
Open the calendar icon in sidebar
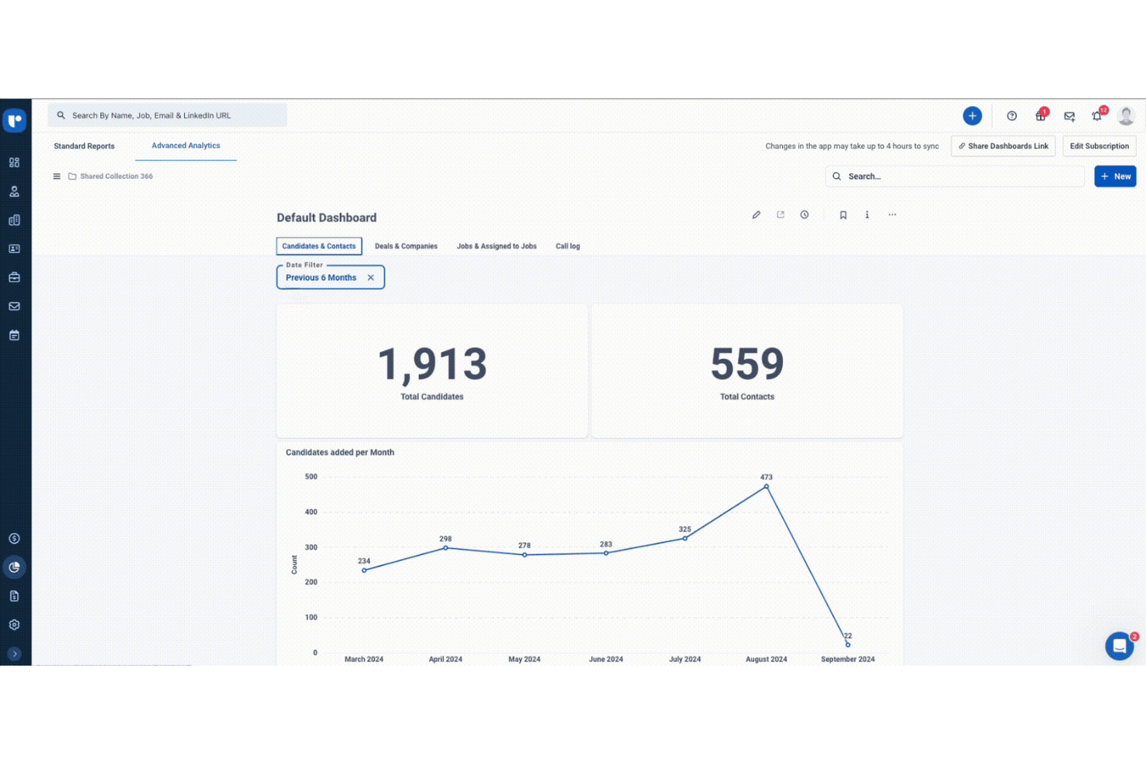click(14, 335)
